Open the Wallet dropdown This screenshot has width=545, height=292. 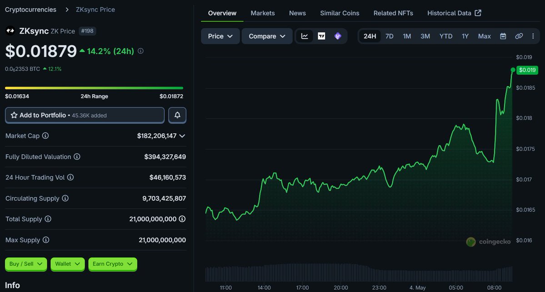(x=67, y=264)
